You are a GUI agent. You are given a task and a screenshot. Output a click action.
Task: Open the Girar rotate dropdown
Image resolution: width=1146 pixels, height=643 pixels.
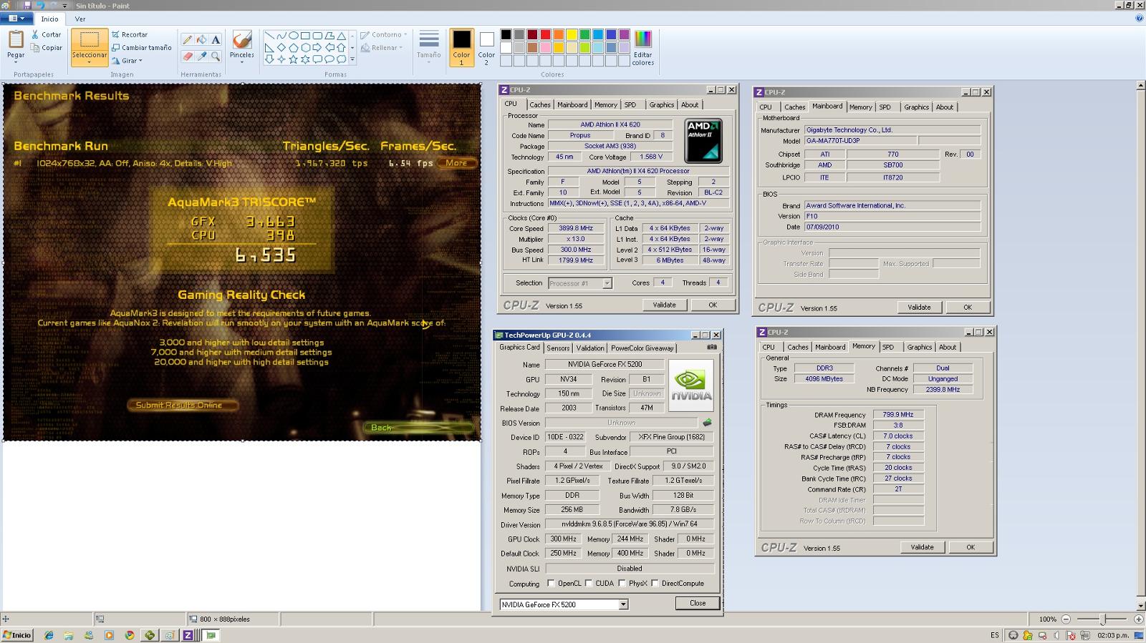tap(127, 61)
